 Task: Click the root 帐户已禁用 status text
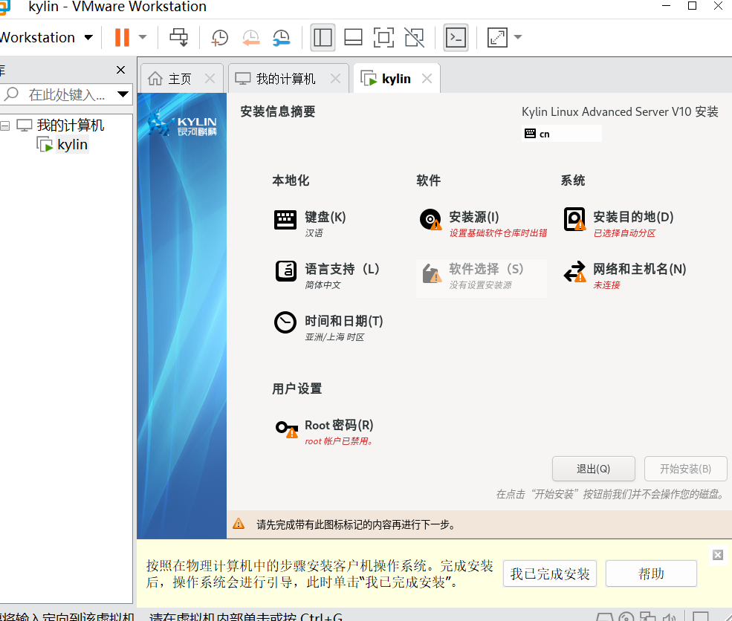(x=339, y=441)
